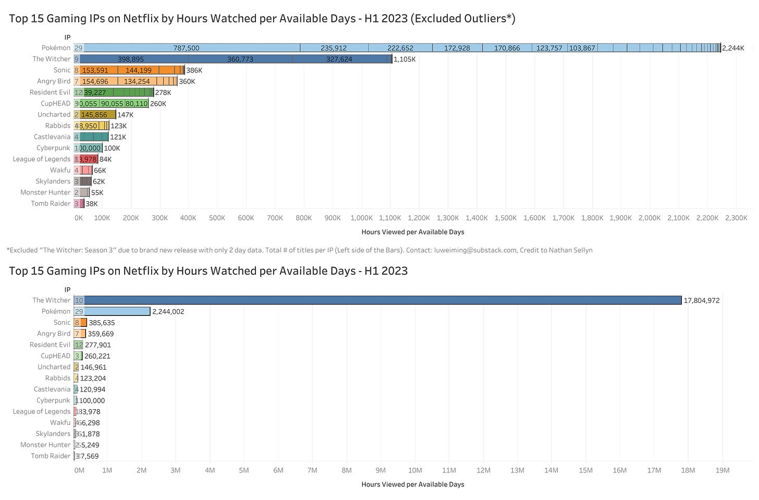Select Angry Bird's 134,254 segment
This screenshot has width=759, height=500.
click(137, 81)
